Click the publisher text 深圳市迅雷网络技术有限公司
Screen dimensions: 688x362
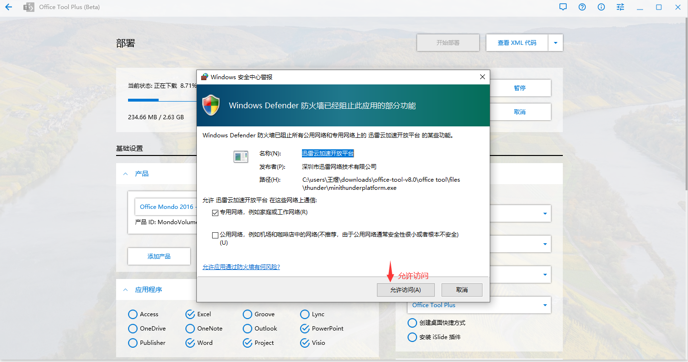tap(339, 167)
